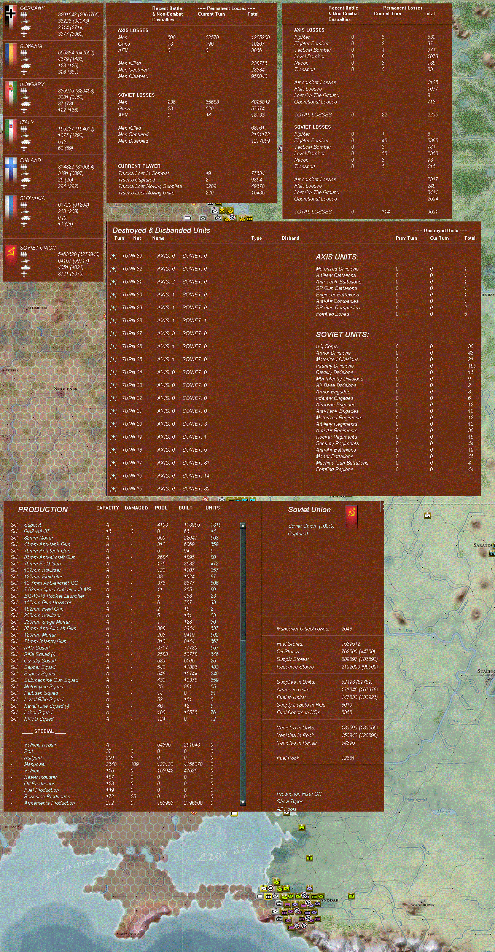Expand Turn 29 destroyed units
Image resolution: width=495 pixels, height=952 pixels.
113,308
